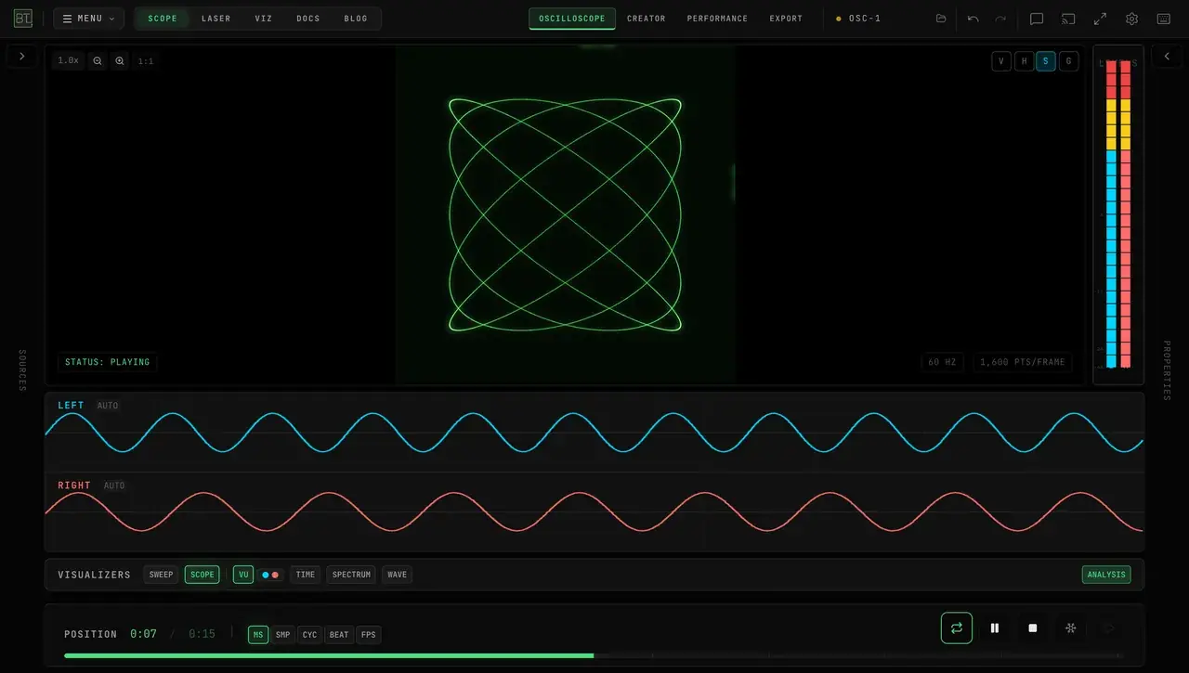Click the 0:07 position time

(143, 634)
